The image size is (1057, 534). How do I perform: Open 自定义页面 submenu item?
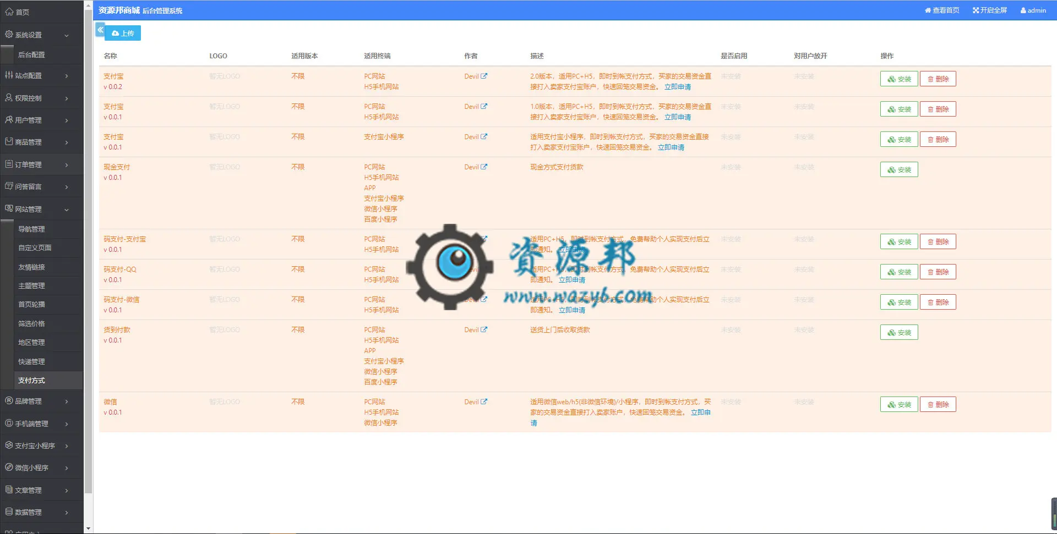pyautogui.click(x=48, y=247)
